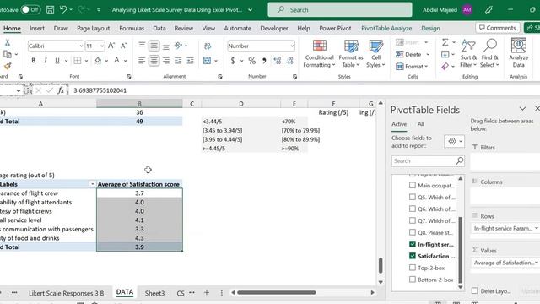The width and height of the screenshot is (540, 304).
Task: Click the Undo arrow icon
Action: click(x=63, y=9)
